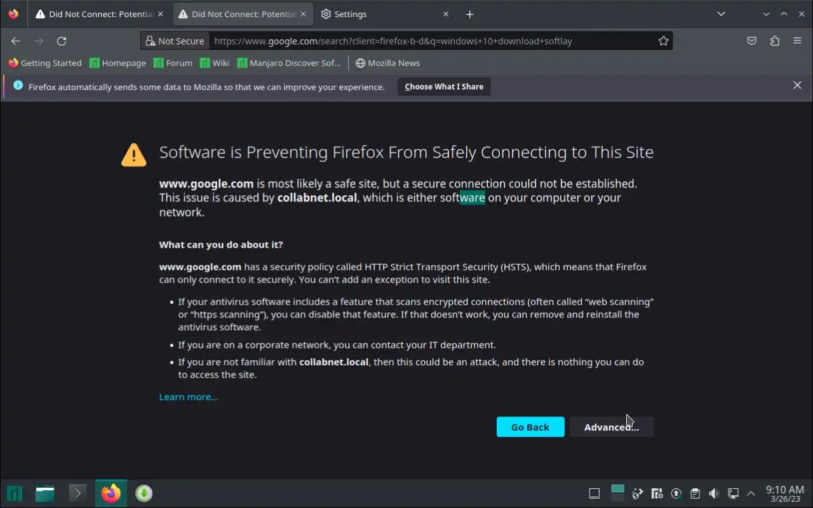Expand the list all tabs dropdown
The height and width of the screenshot is (508, 813).
[721, 14]
